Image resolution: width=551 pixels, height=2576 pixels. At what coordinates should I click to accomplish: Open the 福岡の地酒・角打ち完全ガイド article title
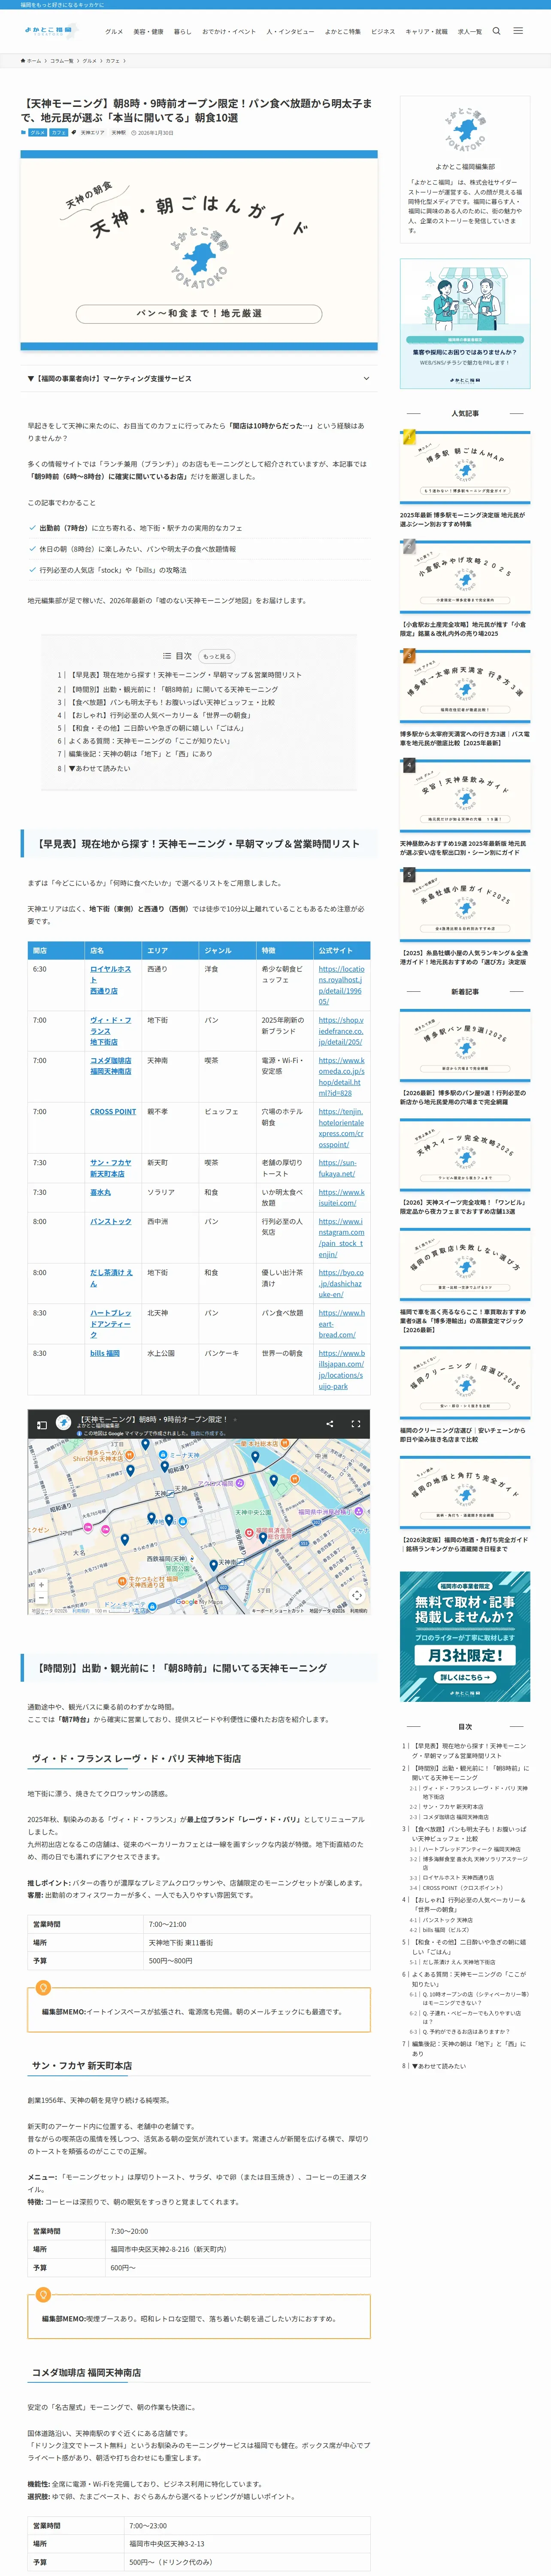coord(465,1544)
